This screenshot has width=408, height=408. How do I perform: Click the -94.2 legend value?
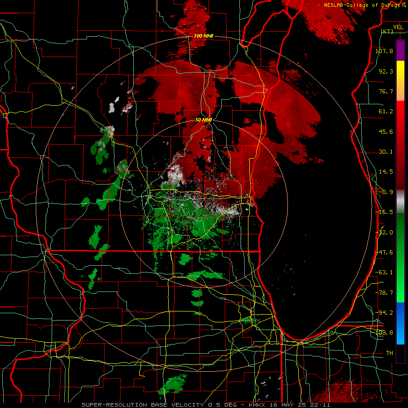point(384,312)
